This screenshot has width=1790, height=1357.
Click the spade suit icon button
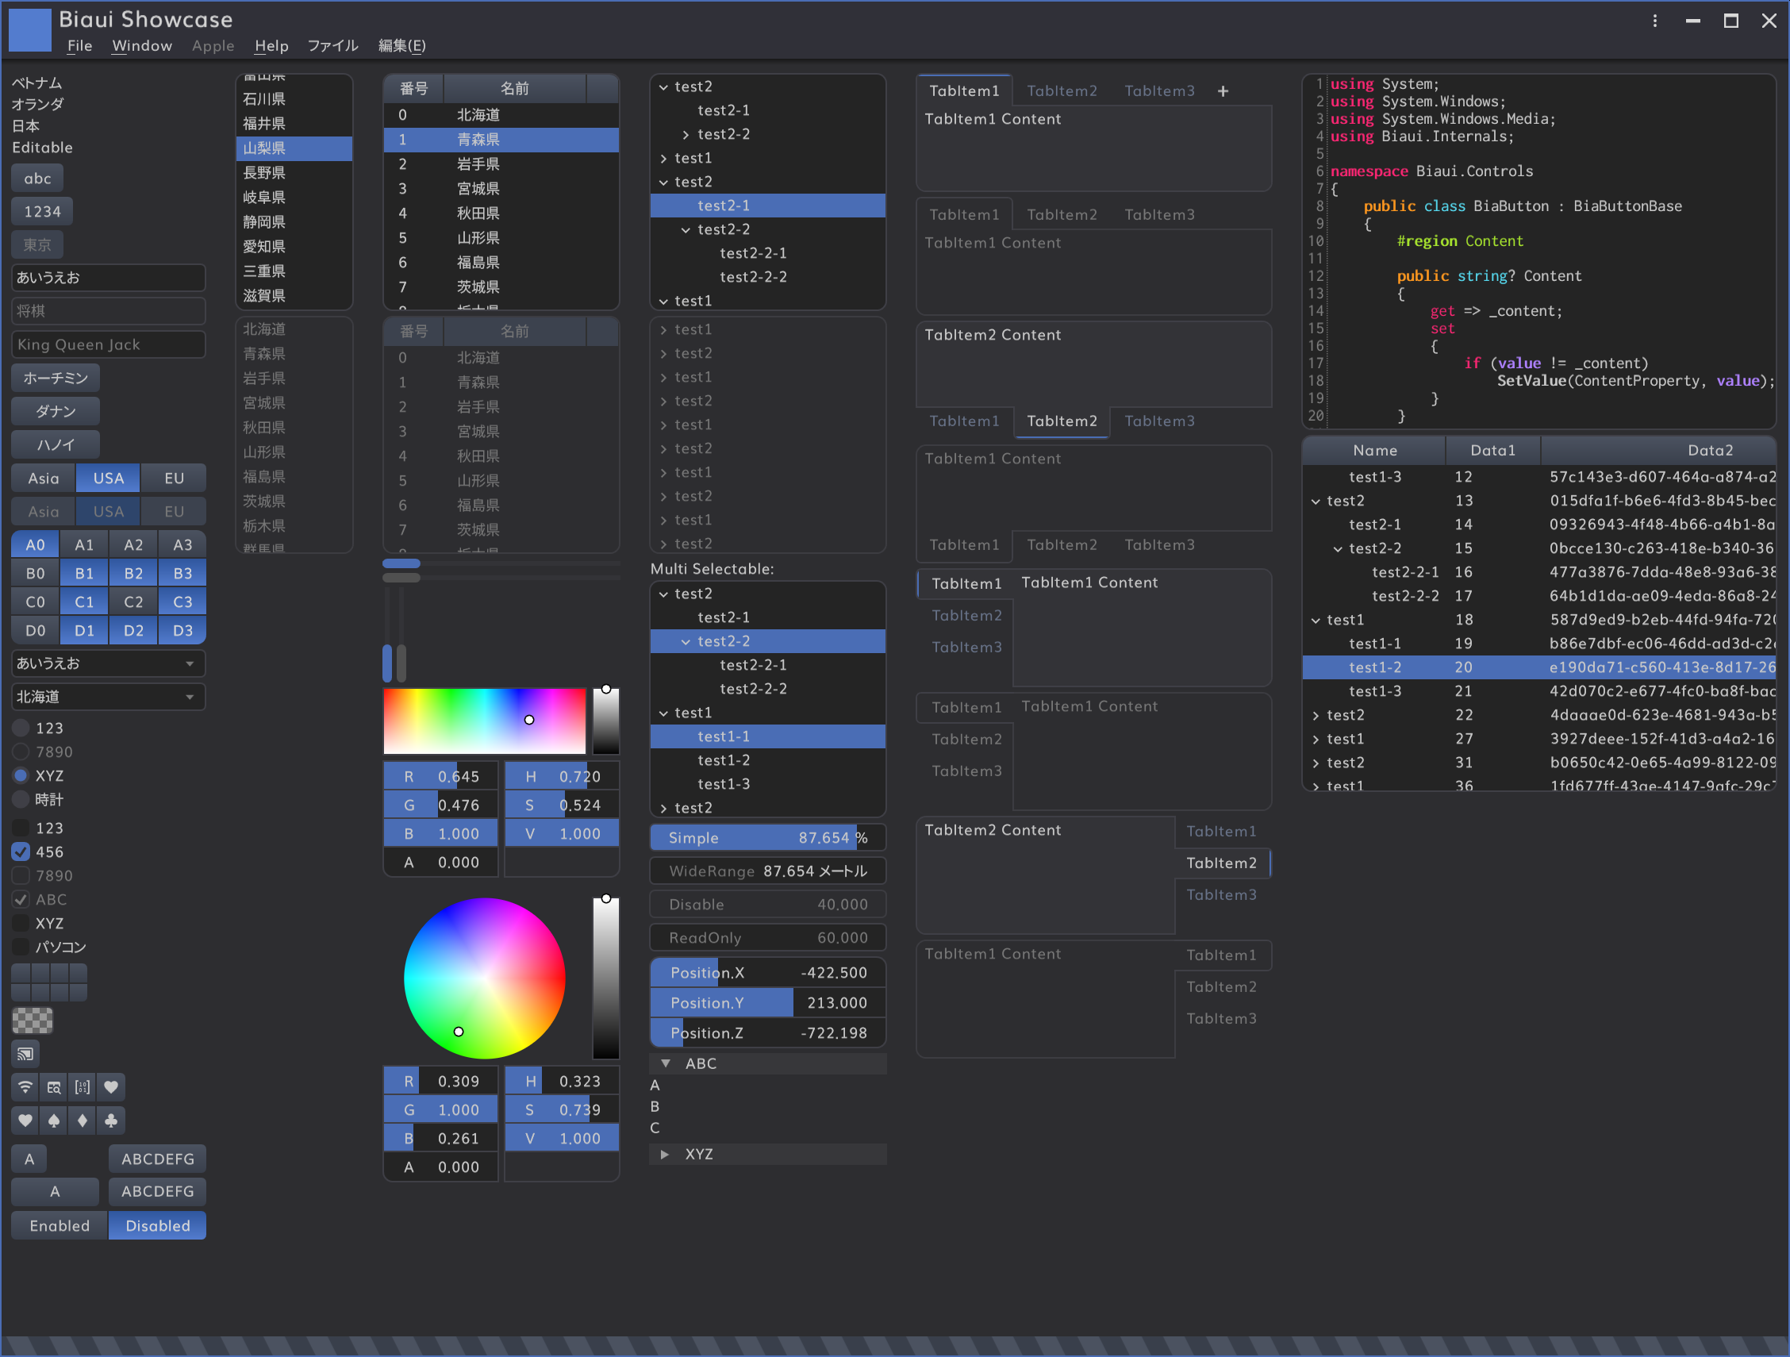[x=54, y=1120]
